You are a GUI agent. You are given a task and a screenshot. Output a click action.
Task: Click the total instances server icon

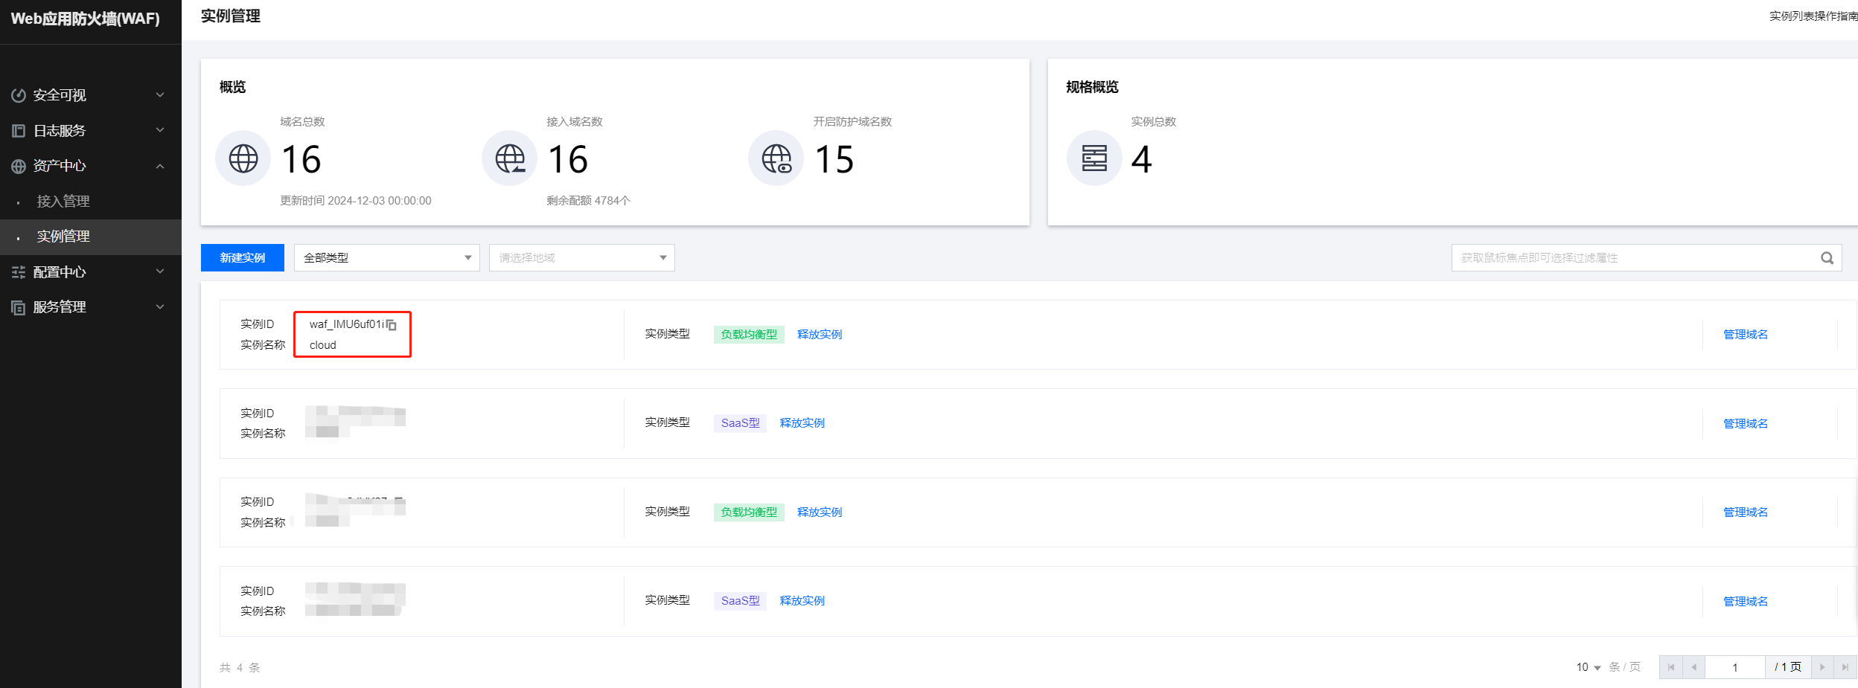(x=1094, y=158)
